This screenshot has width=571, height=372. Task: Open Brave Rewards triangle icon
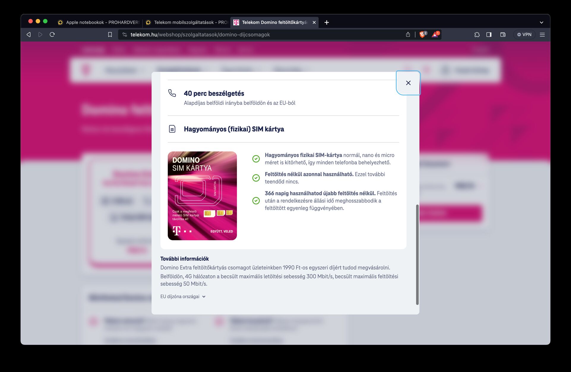[435, 34]
